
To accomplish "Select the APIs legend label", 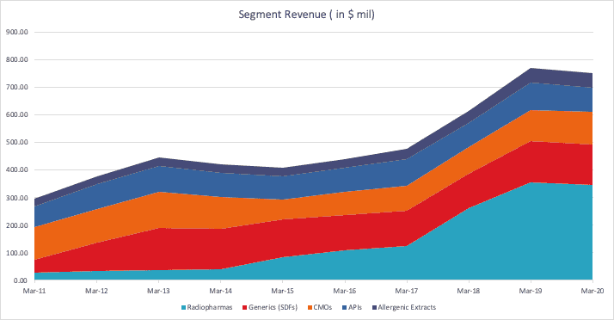I will point(355,307).
